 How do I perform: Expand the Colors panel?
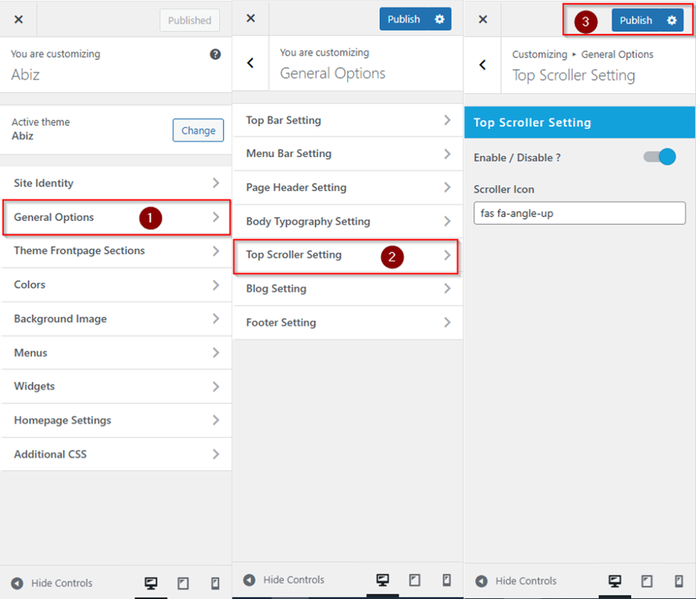116,285
